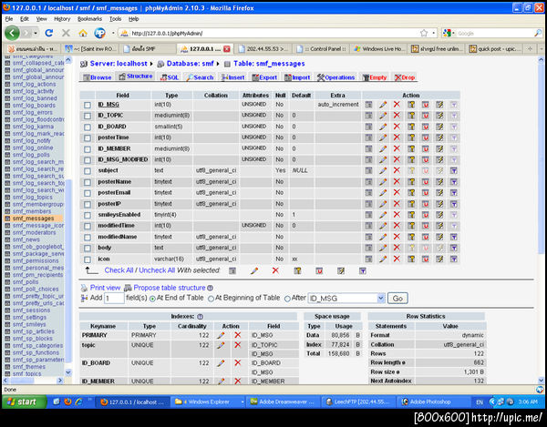Open the Browse tab
Viewport: 547px width, 427px height.
point(98,77)
